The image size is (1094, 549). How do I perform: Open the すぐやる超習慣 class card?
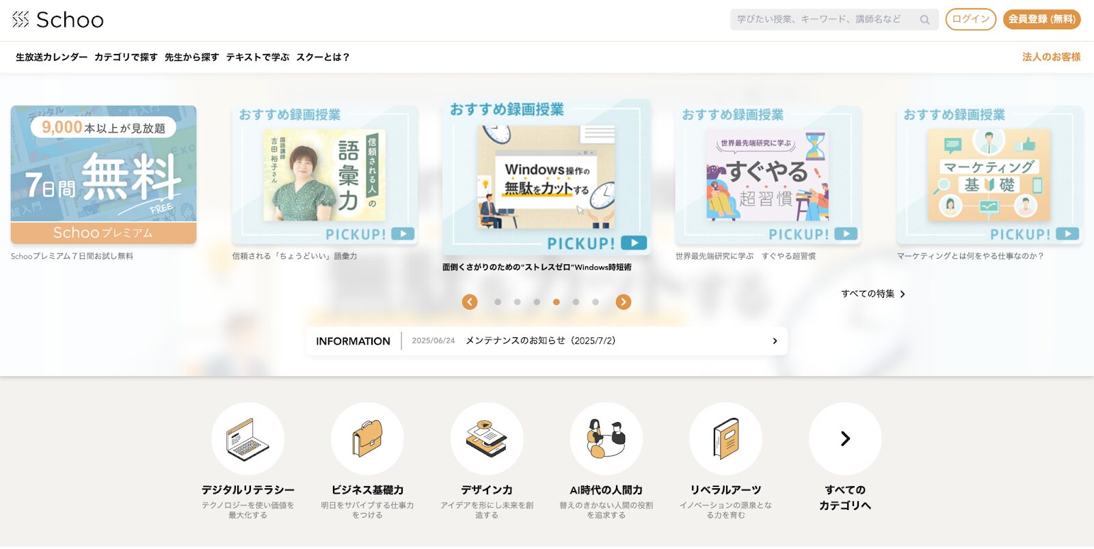click(768, 175)
